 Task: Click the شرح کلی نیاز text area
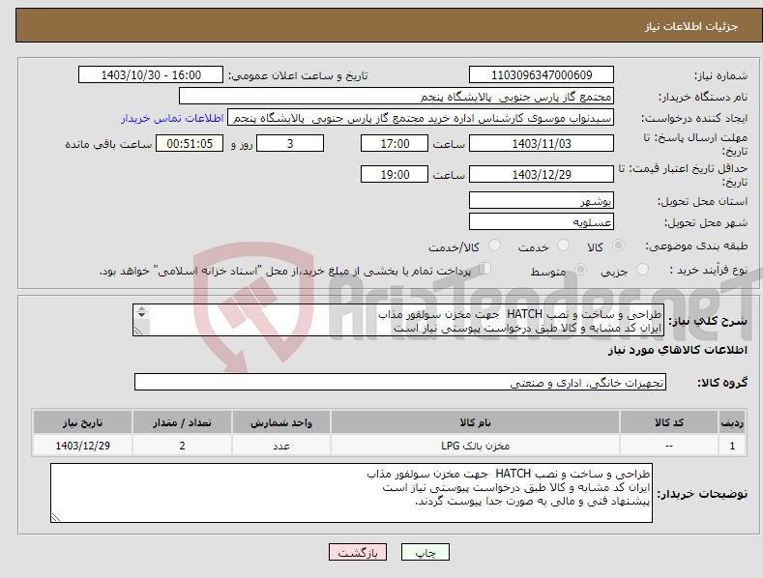398,320
